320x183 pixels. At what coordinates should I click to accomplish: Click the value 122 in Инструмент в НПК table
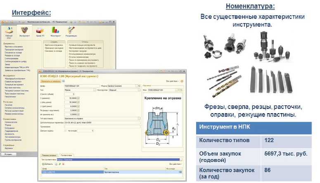[x=269, y=140]
